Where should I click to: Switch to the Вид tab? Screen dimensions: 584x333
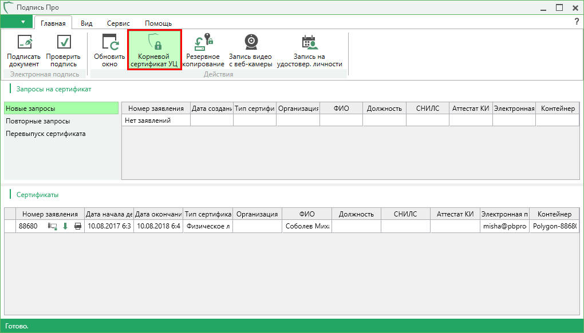pos(86,23)
